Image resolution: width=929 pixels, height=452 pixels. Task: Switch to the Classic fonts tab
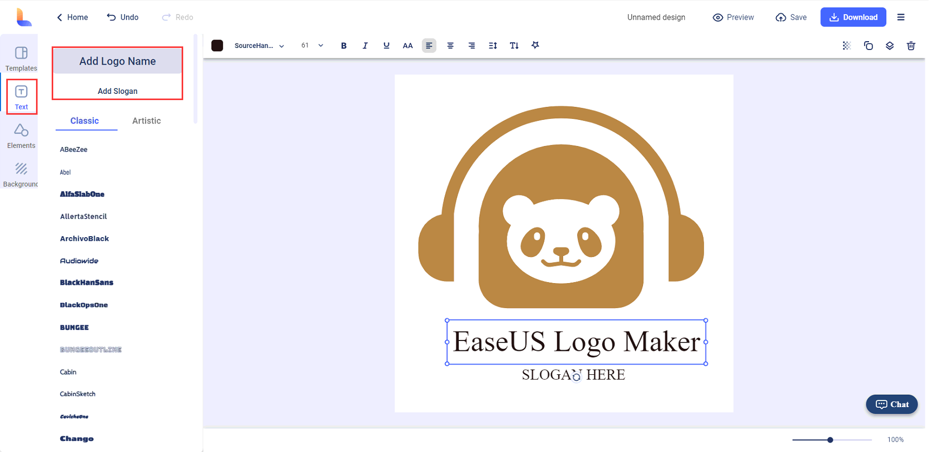pos(85,121)
